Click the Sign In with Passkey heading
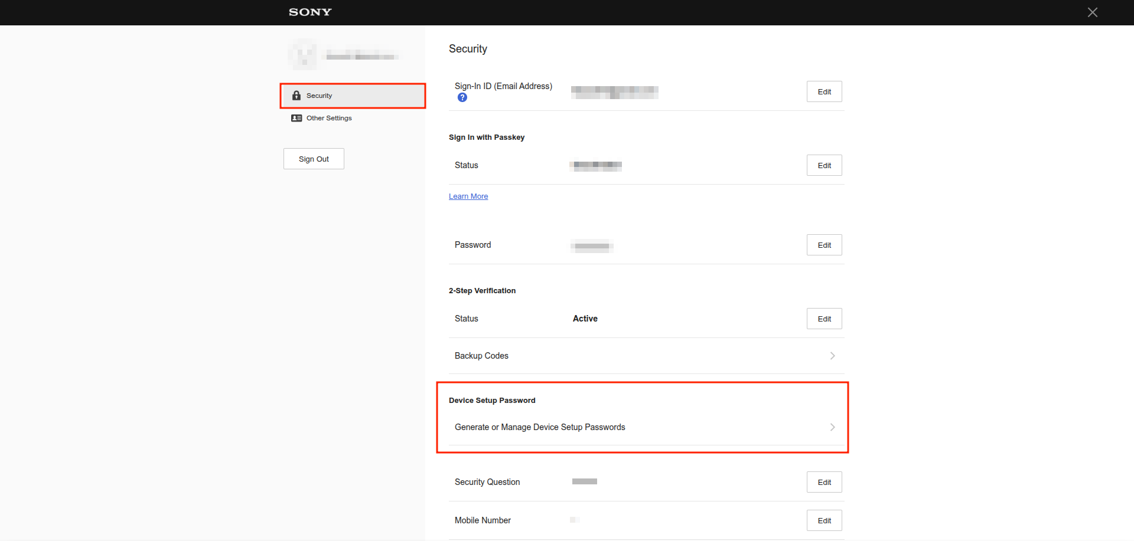The image size is (1134, 541). [487, 137]
